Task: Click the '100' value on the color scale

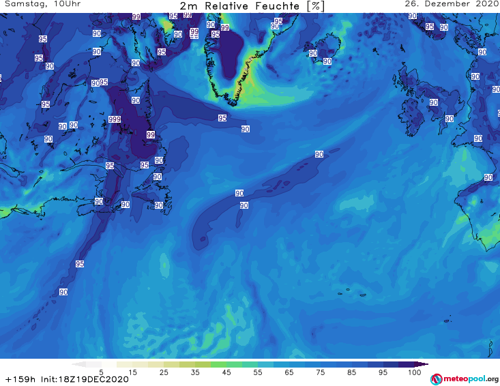Action: (415, 372)
